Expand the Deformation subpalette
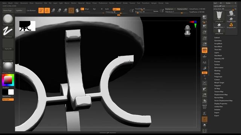 coord(219,67)
